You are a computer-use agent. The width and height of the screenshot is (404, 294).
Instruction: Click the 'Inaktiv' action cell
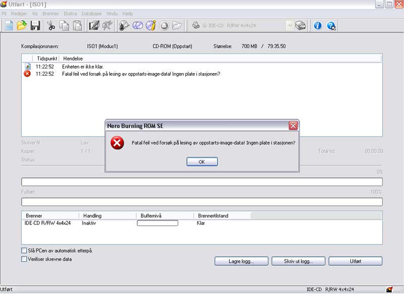click(89, 223)
